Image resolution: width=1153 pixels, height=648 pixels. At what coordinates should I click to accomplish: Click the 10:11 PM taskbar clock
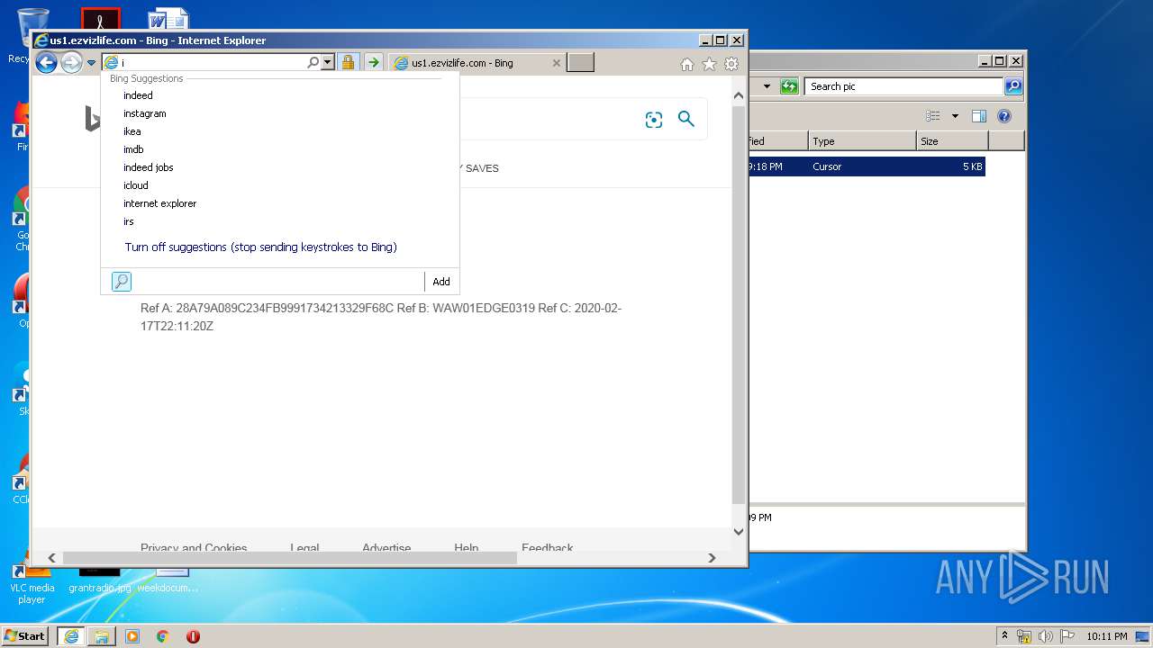[1106, 636]
